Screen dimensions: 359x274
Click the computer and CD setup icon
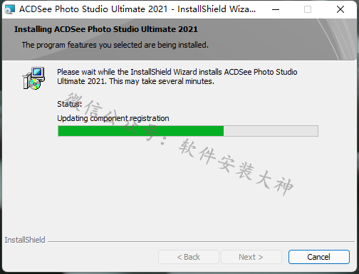click(x=33, y=78)
